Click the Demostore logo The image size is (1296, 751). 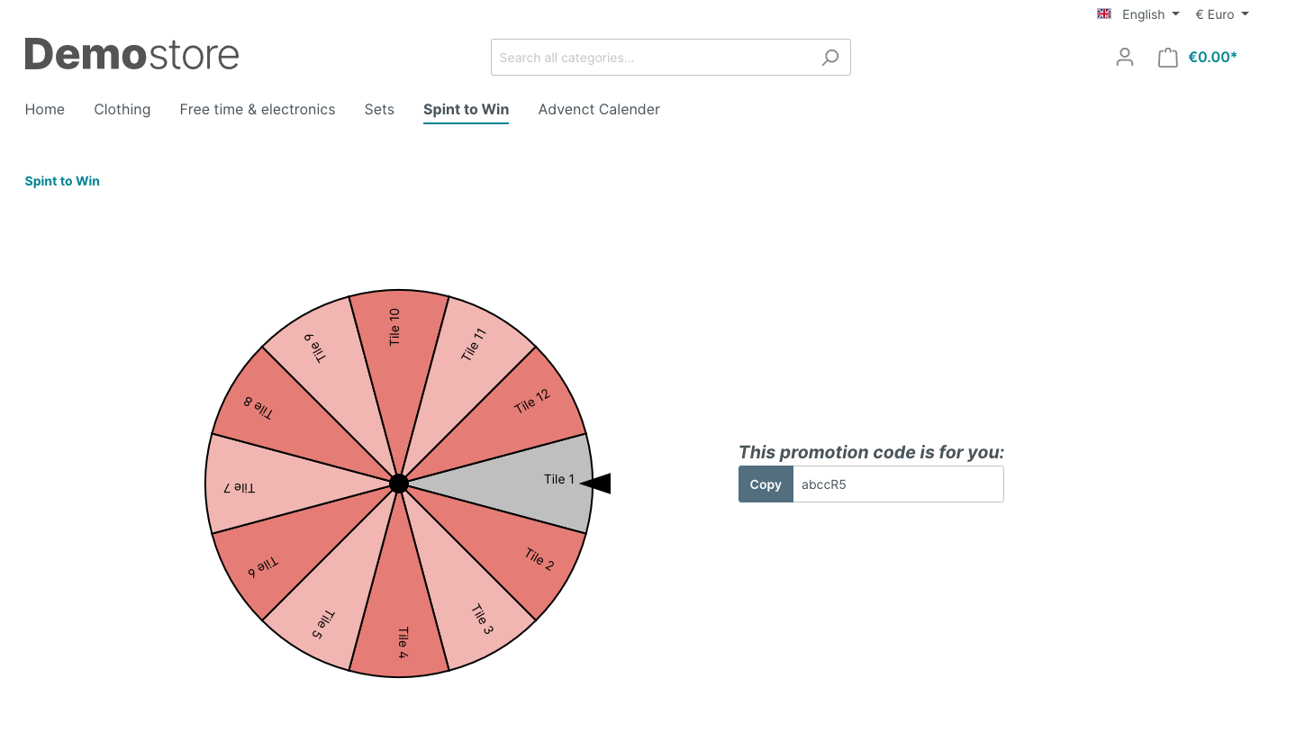click(131, 55)
